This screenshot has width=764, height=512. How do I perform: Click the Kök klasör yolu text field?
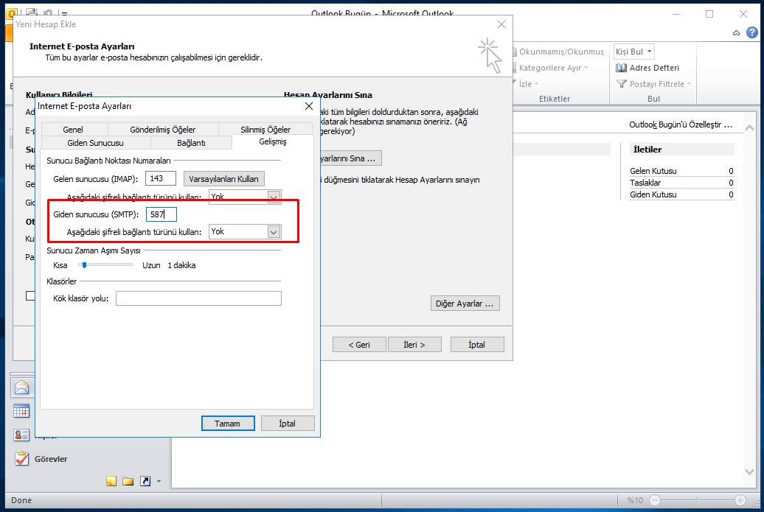point(199,298)
